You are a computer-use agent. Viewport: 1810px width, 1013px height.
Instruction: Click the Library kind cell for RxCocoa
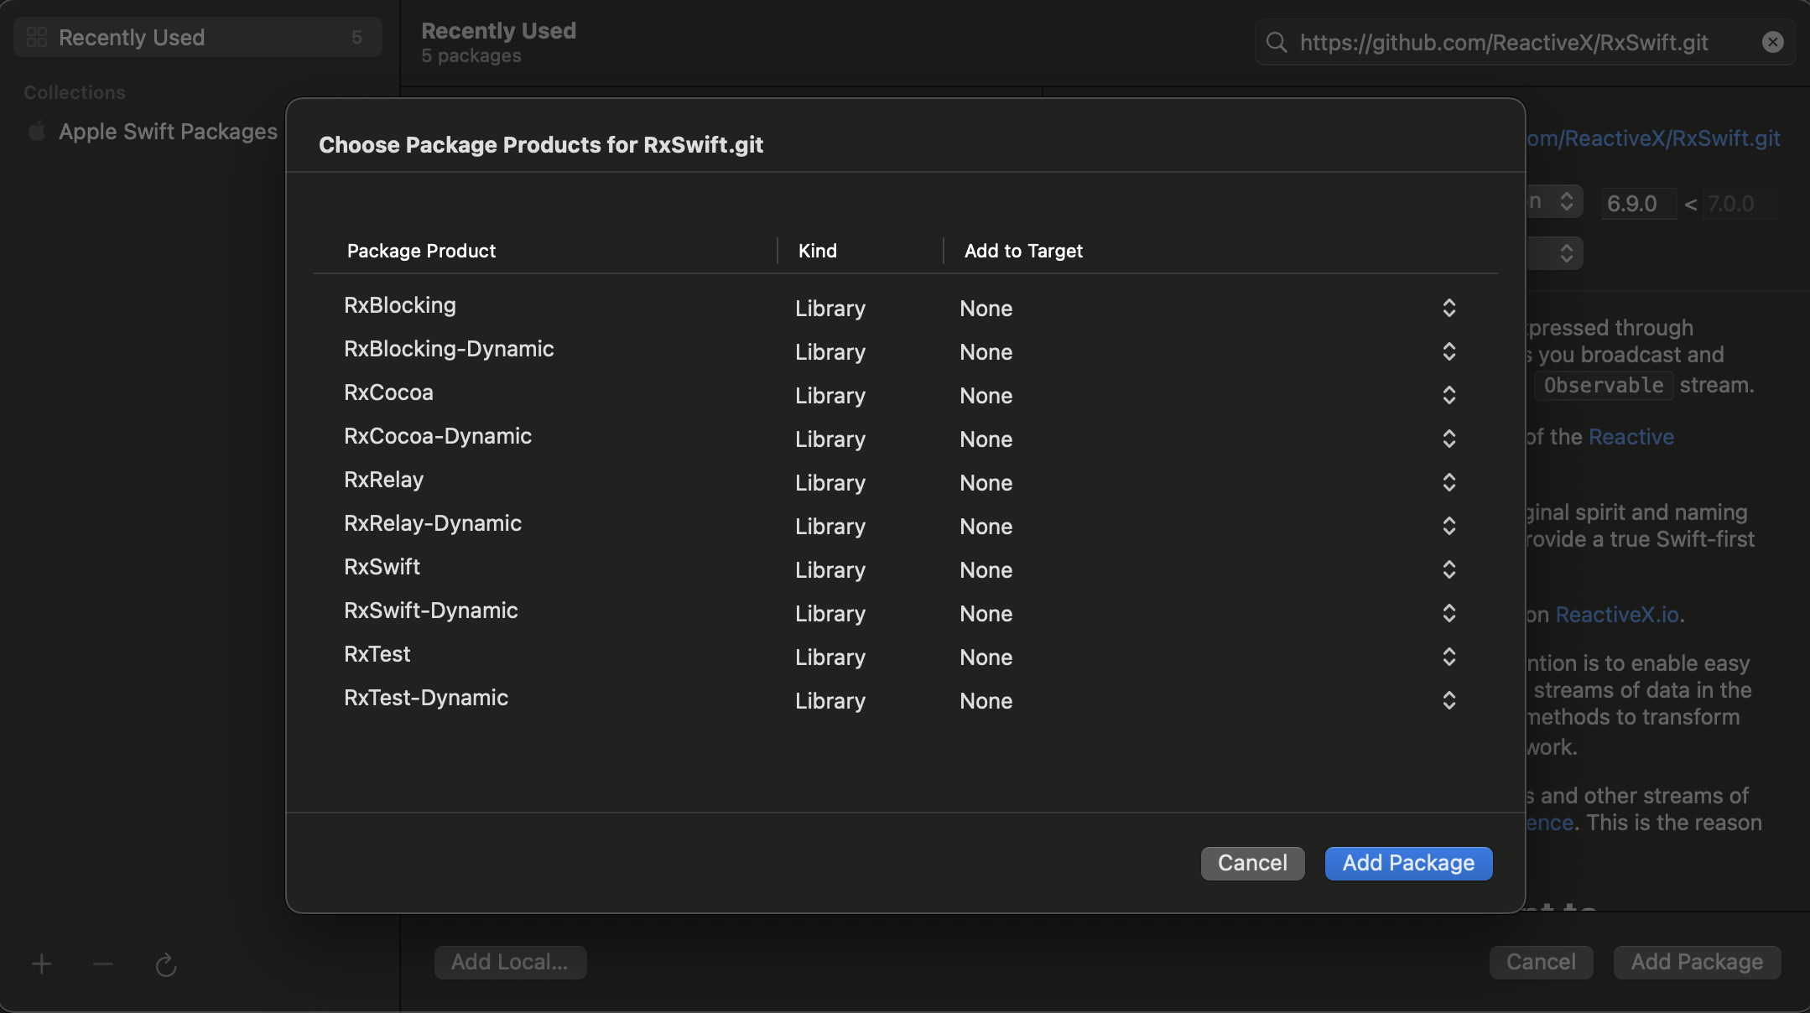(x=830, y=396)
